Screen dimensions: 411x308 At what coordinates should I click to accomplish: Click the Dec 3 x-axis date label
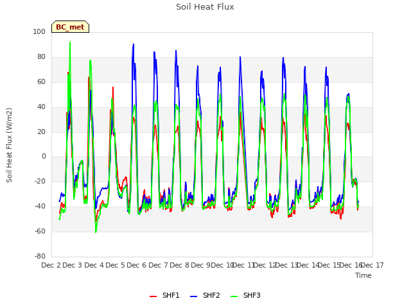(x=73, y=265)
